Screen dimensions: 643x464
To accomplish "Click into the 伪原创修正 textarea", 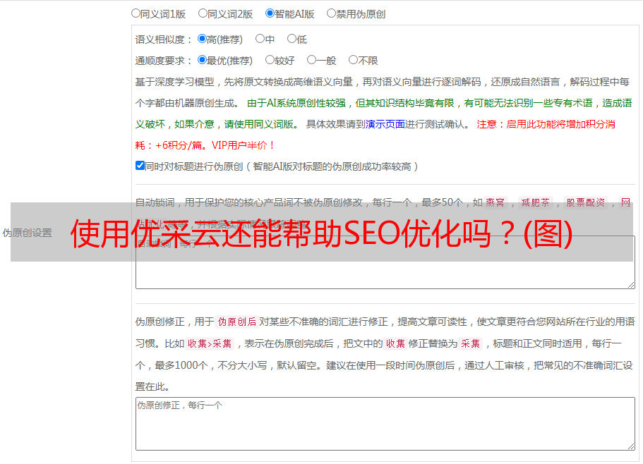I will click(x=385, y=424).
